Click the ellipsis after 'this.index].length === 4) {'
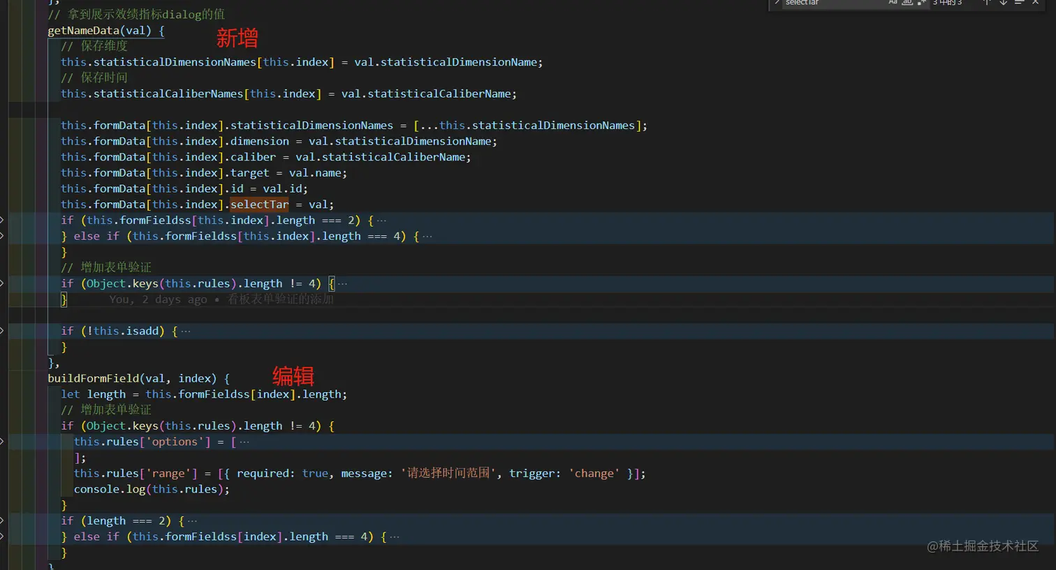Screen dimensions: 1056x570 (x=427, y=237)
